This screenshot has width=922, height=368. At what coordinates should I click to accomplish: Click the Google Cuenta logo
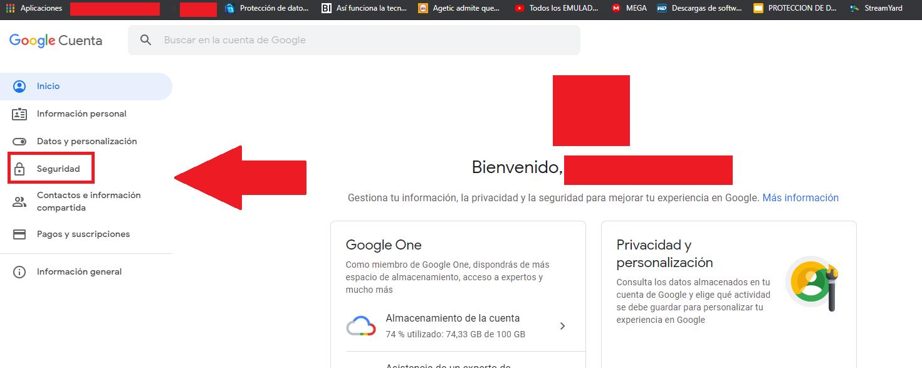[56, 41]
